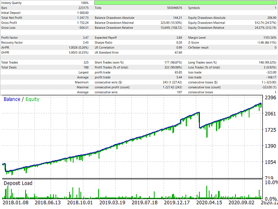Select the Margin Level value 1101.56%
This screenshot has height=209, width=278.
pyautogui.click(x=265, y=38)
